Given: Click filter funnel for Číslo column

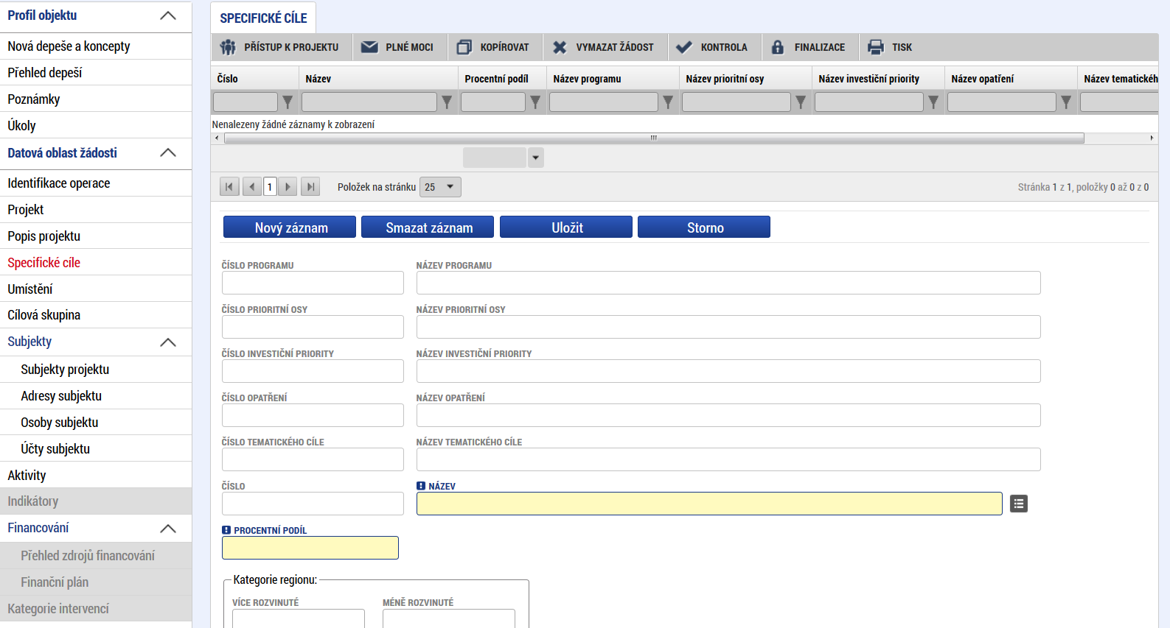Looking at the screenshot, I should [x=288, y=102].
